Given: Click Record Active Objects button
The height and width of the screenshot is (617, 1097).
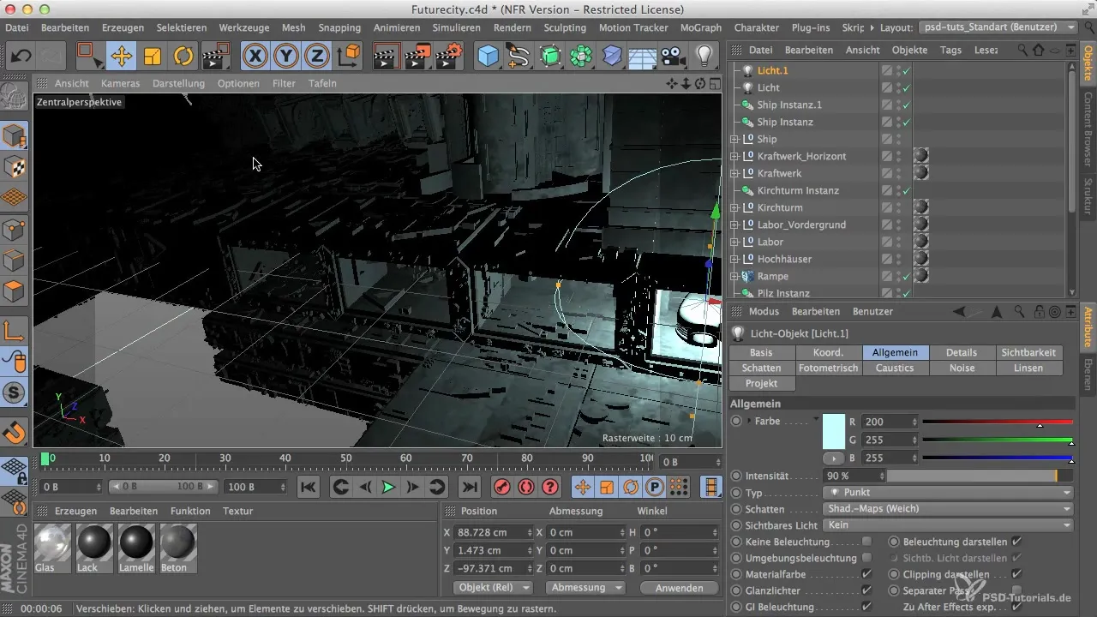Looking at the screenshot, I should (502, 487).
